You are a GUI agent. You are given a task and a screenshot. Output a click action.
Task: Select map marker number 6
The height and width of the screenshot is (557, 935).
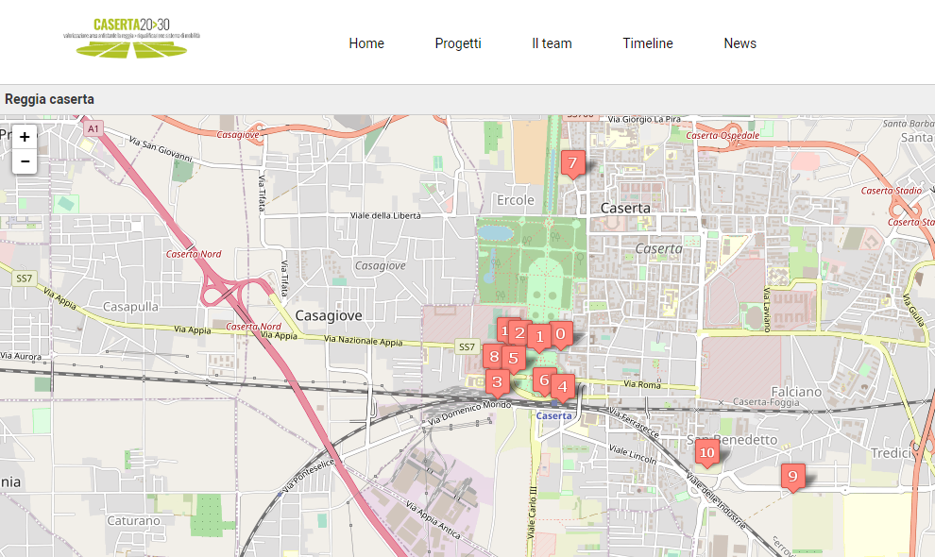click(x=543, y=380)
